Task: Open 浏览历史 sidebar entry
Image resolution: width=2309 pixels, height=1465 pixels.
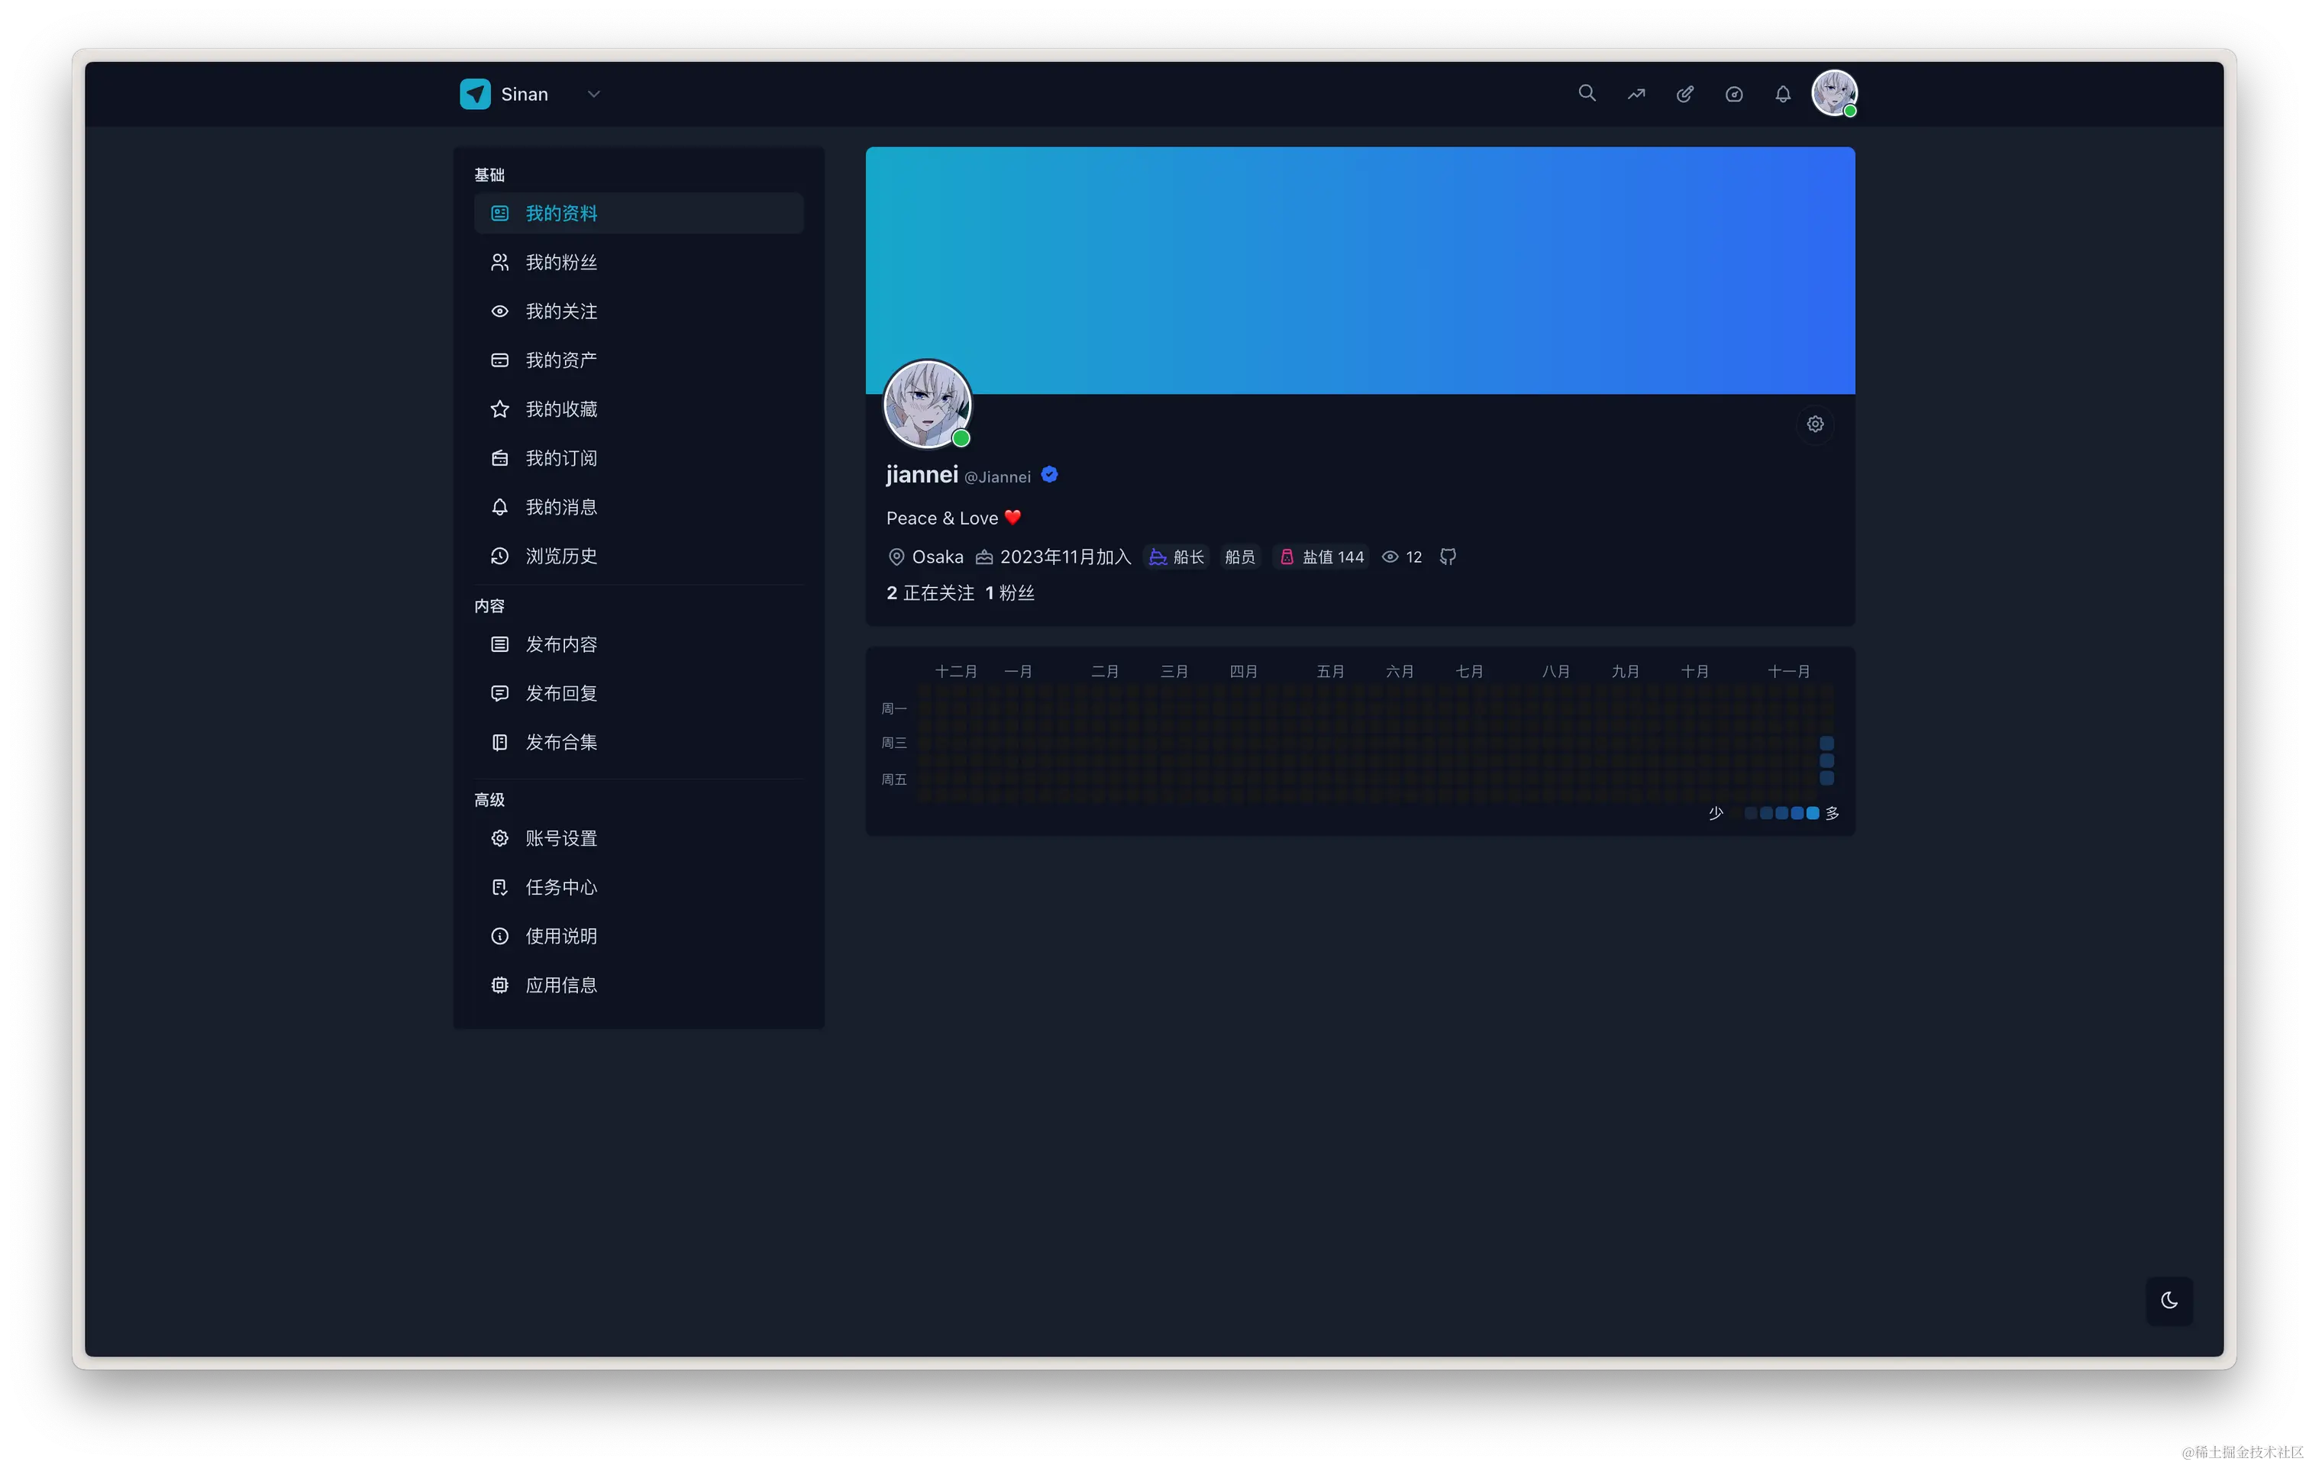Action: pyautogui.click(x=561, y=556)
